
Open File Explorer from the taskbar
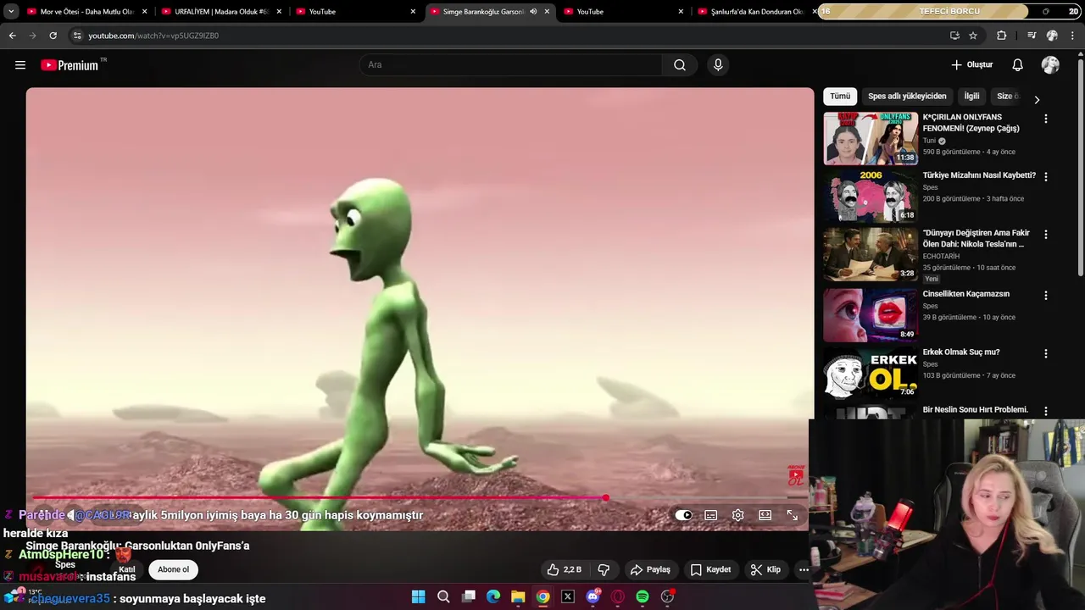tap(518, 597)
